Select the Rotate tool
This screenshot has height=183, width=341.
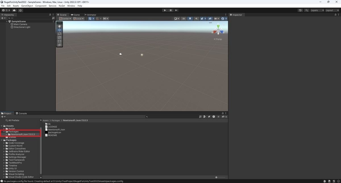click(x=59, y=33)
